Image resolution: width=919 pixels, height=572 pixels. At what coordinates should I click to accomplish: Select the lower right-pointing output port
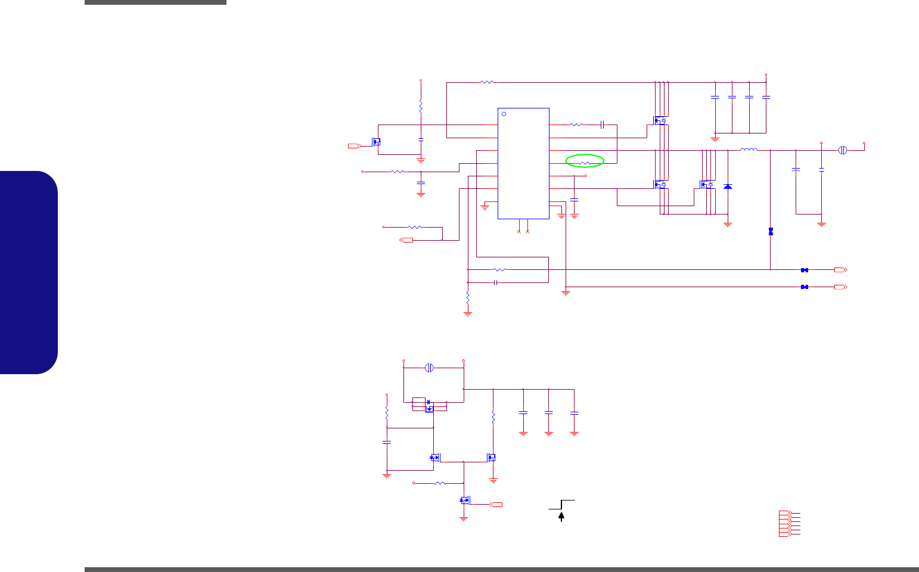click(x=840, y=287)
